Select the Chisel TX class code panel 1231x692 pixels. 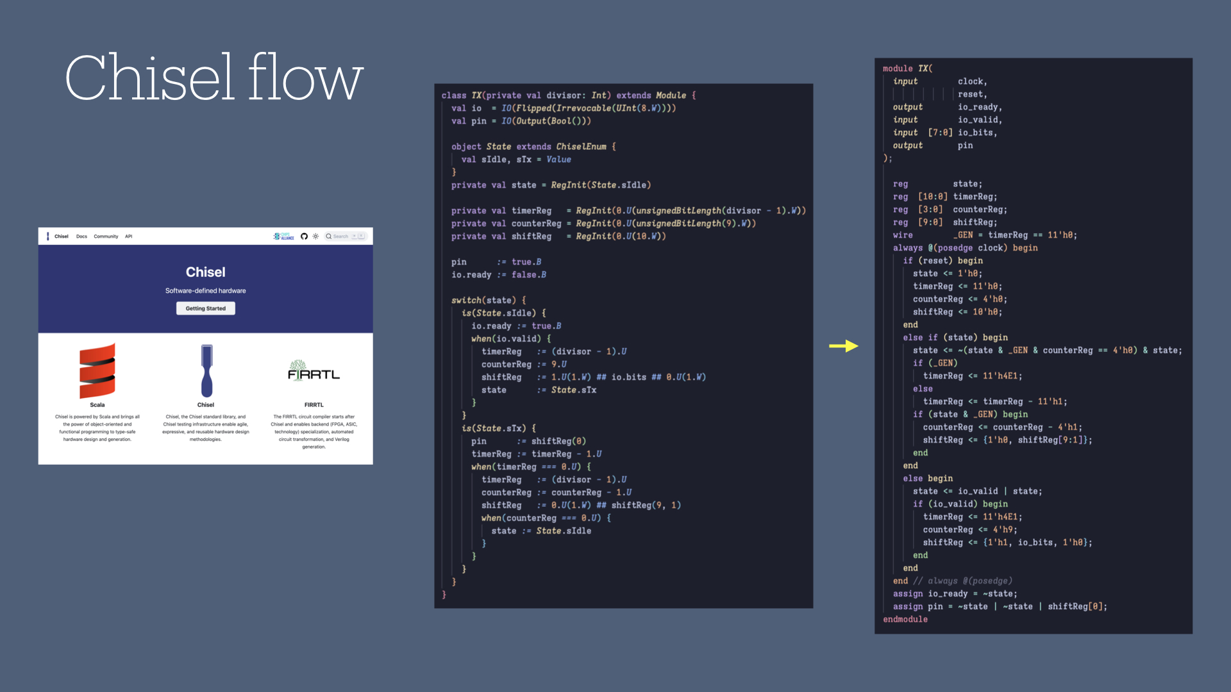point(623,346)
